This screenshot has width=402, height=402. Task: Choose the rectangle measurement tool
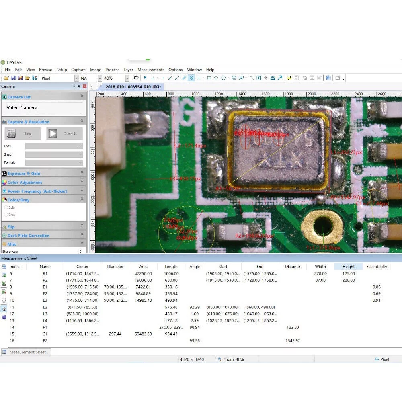coord(209,78)
